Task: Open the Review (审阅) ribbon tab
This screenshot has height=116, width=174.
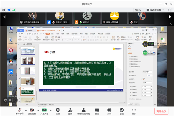Action: click(x=81, y=34)
